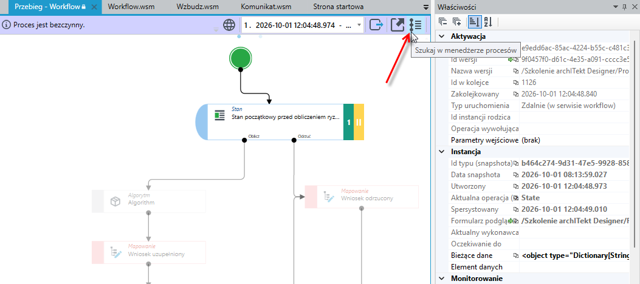Close the Przebieg - Workflow tab

click(x=94, y=7)
